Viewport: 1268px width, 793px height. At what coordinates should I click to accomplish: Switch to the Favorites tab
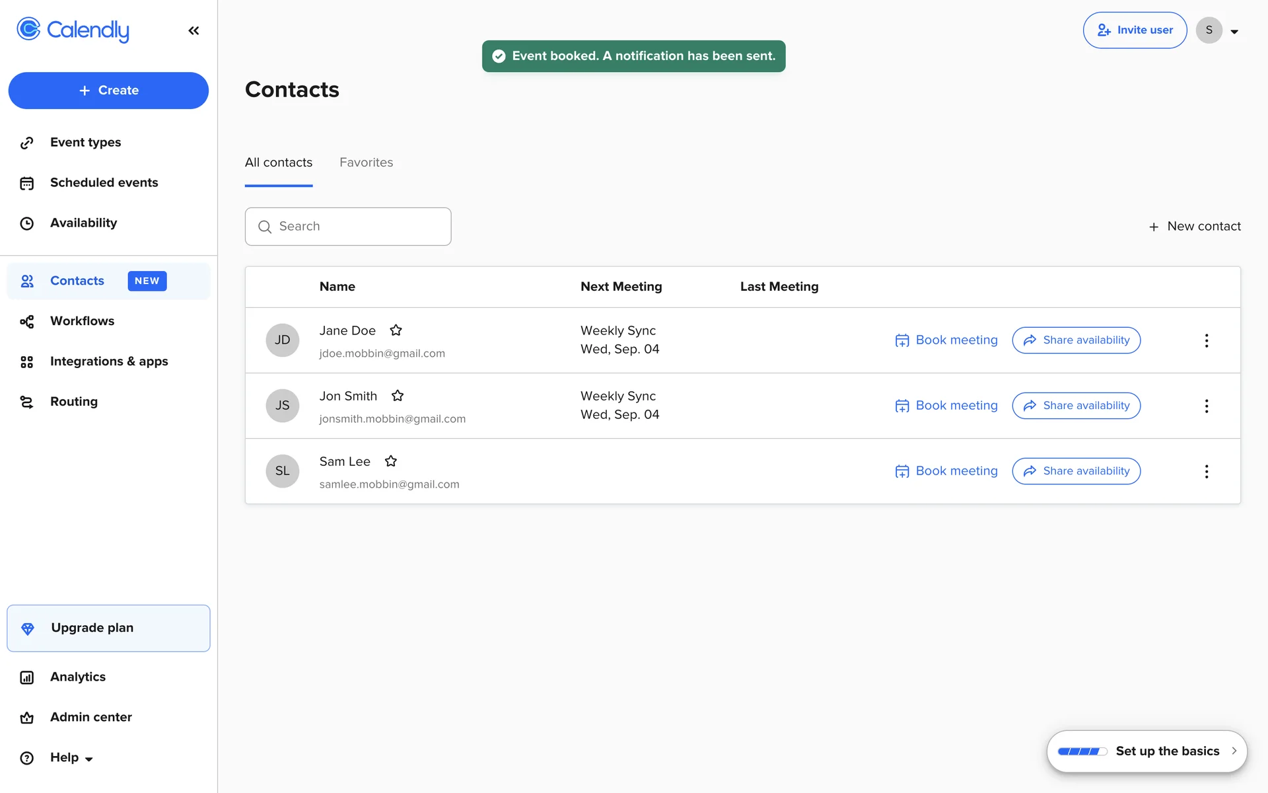coord(366,163)
